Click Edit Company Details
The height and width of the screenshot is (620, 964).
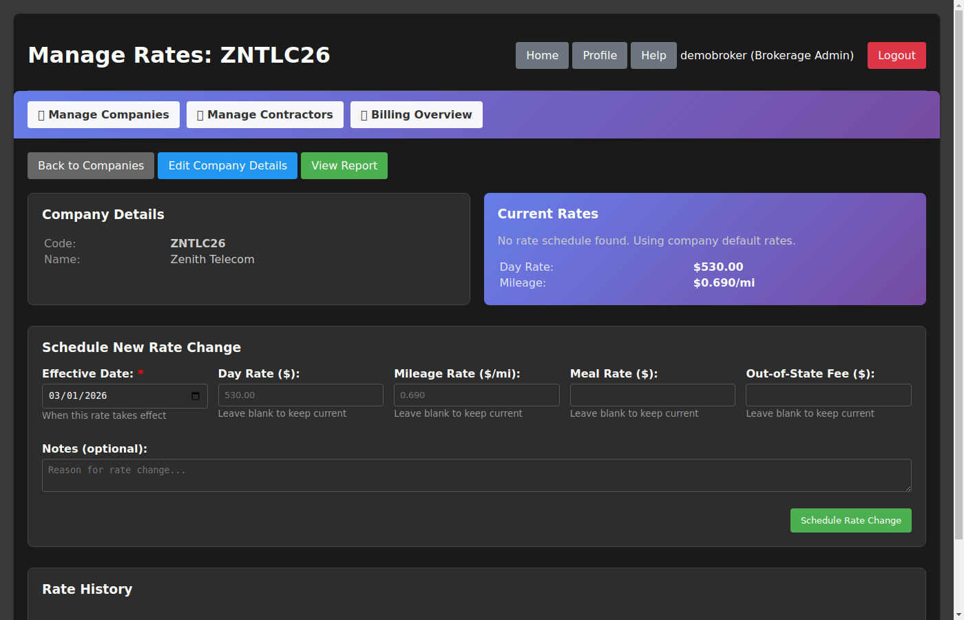pos(227,166)
